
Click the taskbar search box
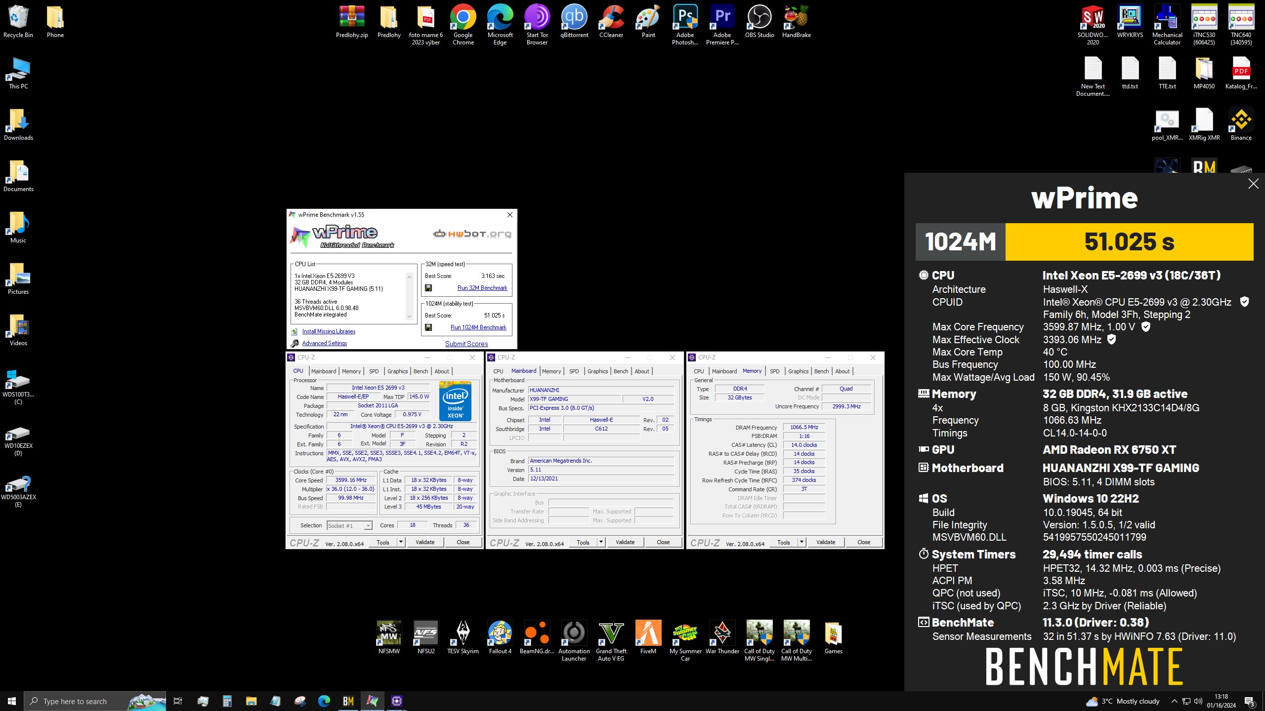coord(95,701)
